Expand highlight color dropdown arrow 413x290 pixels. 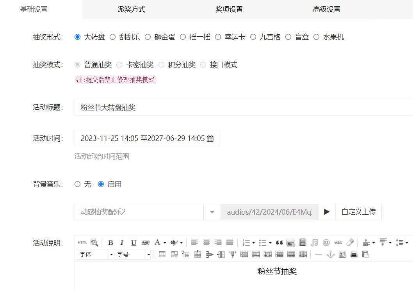point(181,243)
